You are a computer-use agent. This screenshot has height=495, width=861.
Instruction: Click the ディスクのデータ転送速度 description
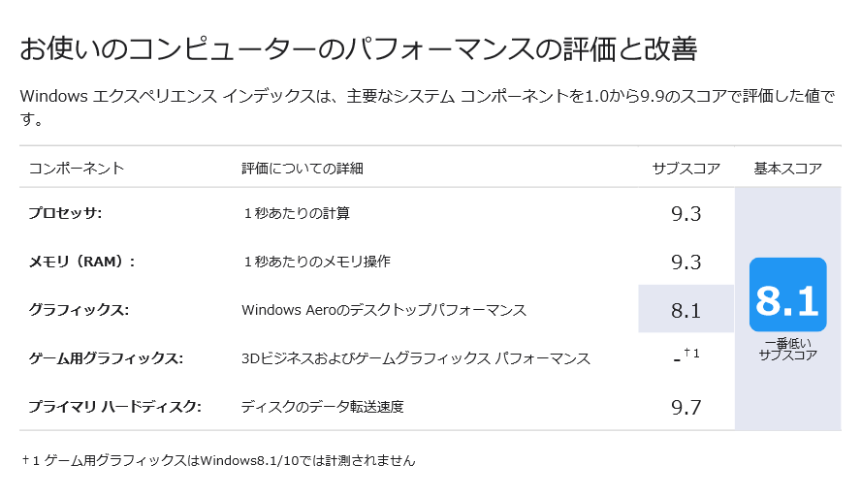[322, 406]
